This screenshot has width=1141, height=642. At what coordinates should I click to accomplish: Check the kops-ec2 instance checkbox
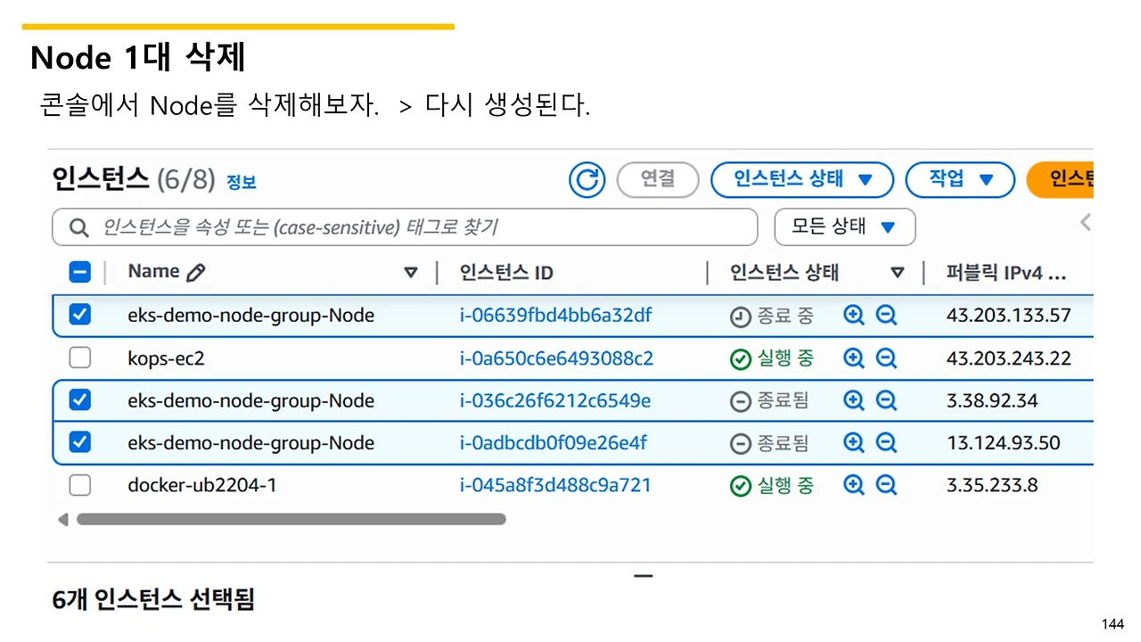79,358
